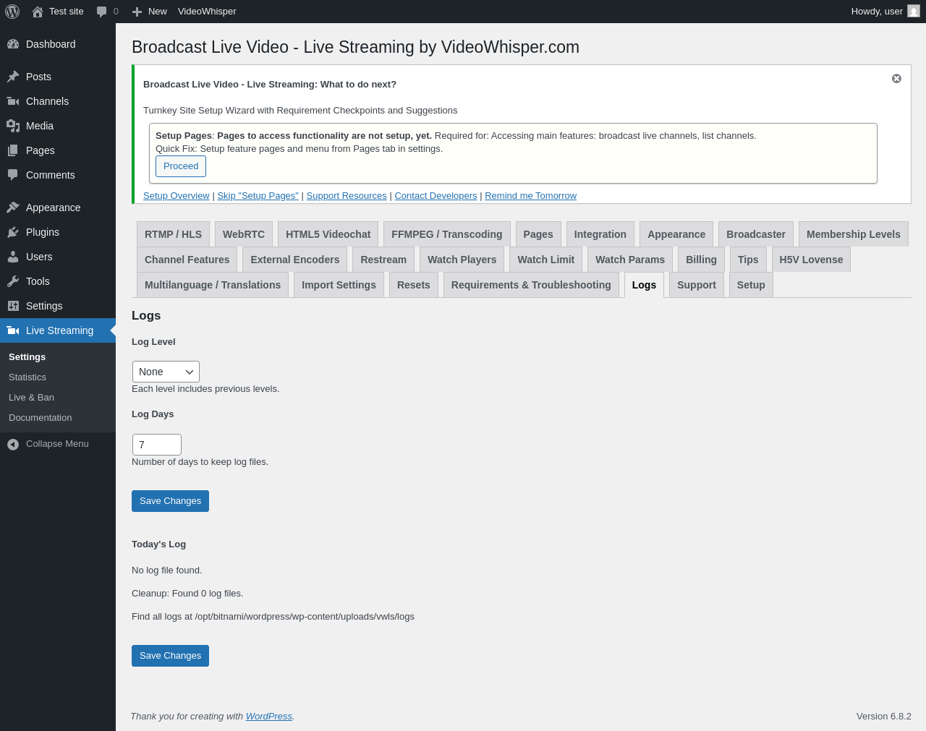This screenshot has height=731, width=926.
Task: Click the plus New icon in admin bar
Action: click(137, 12)
